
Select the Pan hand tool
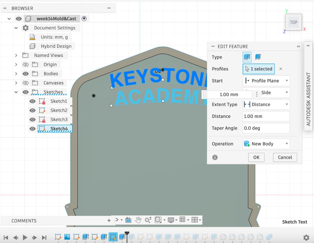click(x=138, y=220)
